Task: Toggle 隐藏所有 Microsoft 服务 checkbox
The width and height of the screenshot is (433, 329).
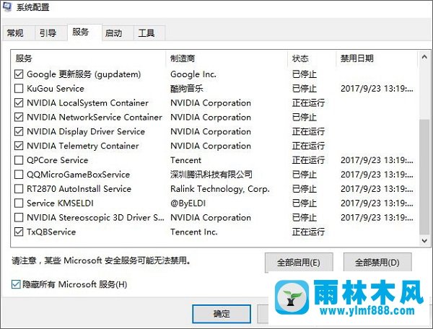Action: (16, 284)
